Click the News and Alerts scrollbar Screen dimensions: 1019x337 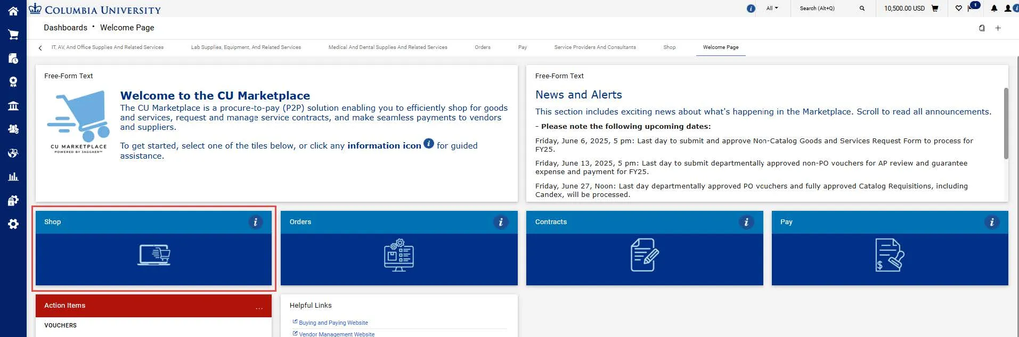[1006, 123]
